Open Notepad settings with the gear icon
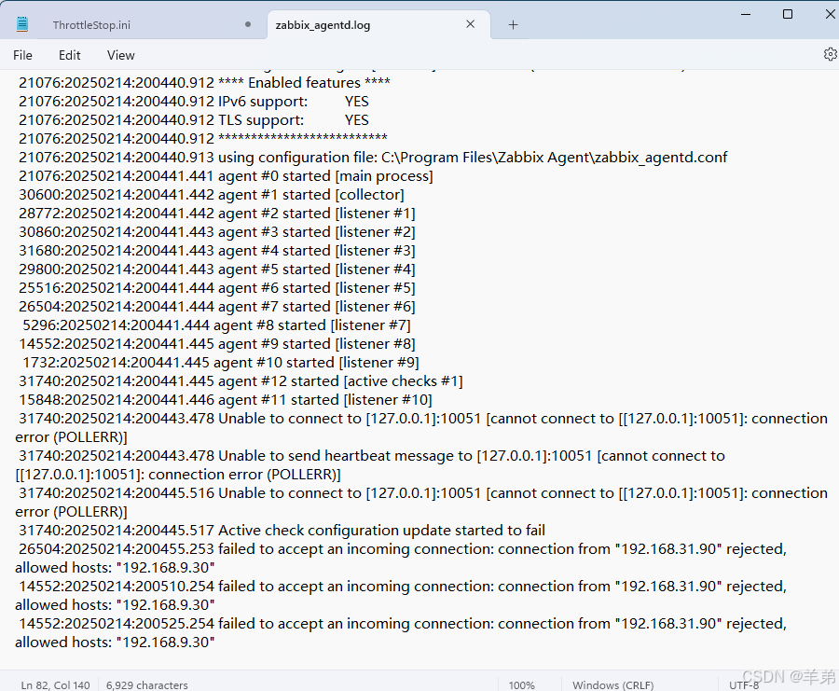Viewport: 839px width, 691px height. pyautogui.click(x=830, y=54)
